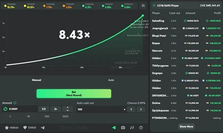This screenshot has height=133, width=223.
Task: Expand the bet amount up/down chevrons
Action: point(67,109)
